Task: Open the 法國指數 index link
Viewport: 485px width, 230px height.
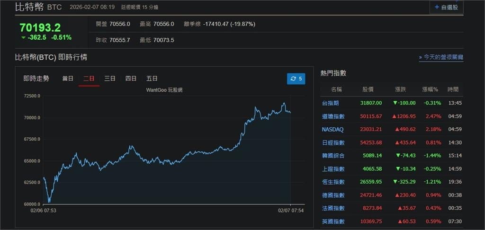Action: (333, 208)
